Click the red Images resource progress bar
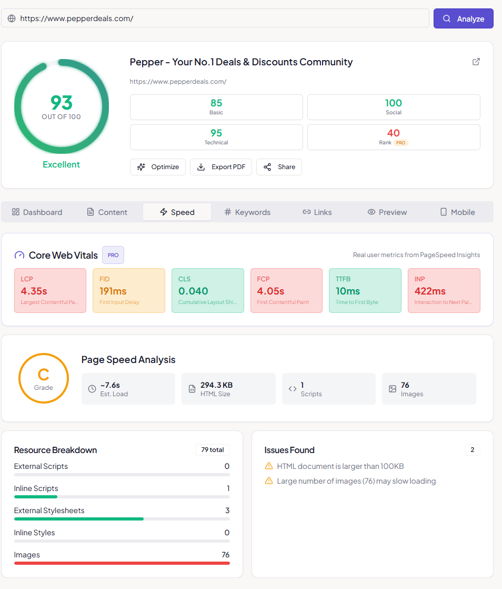Viewport: 502px width, 589px height. coord(122,563)
